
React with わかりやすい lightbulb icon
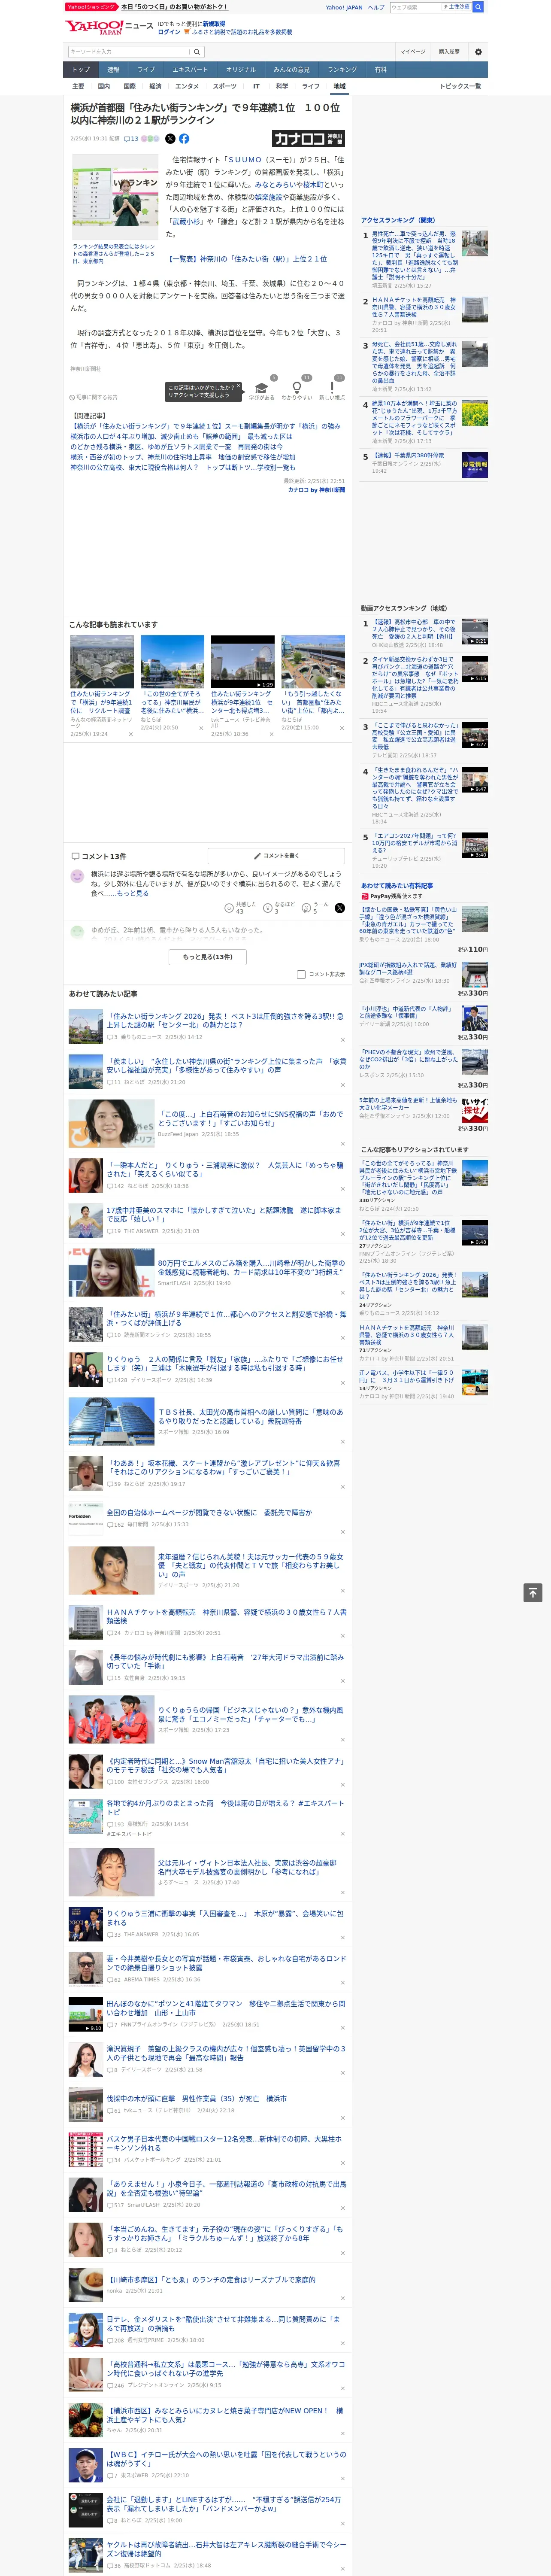point(296,388)
